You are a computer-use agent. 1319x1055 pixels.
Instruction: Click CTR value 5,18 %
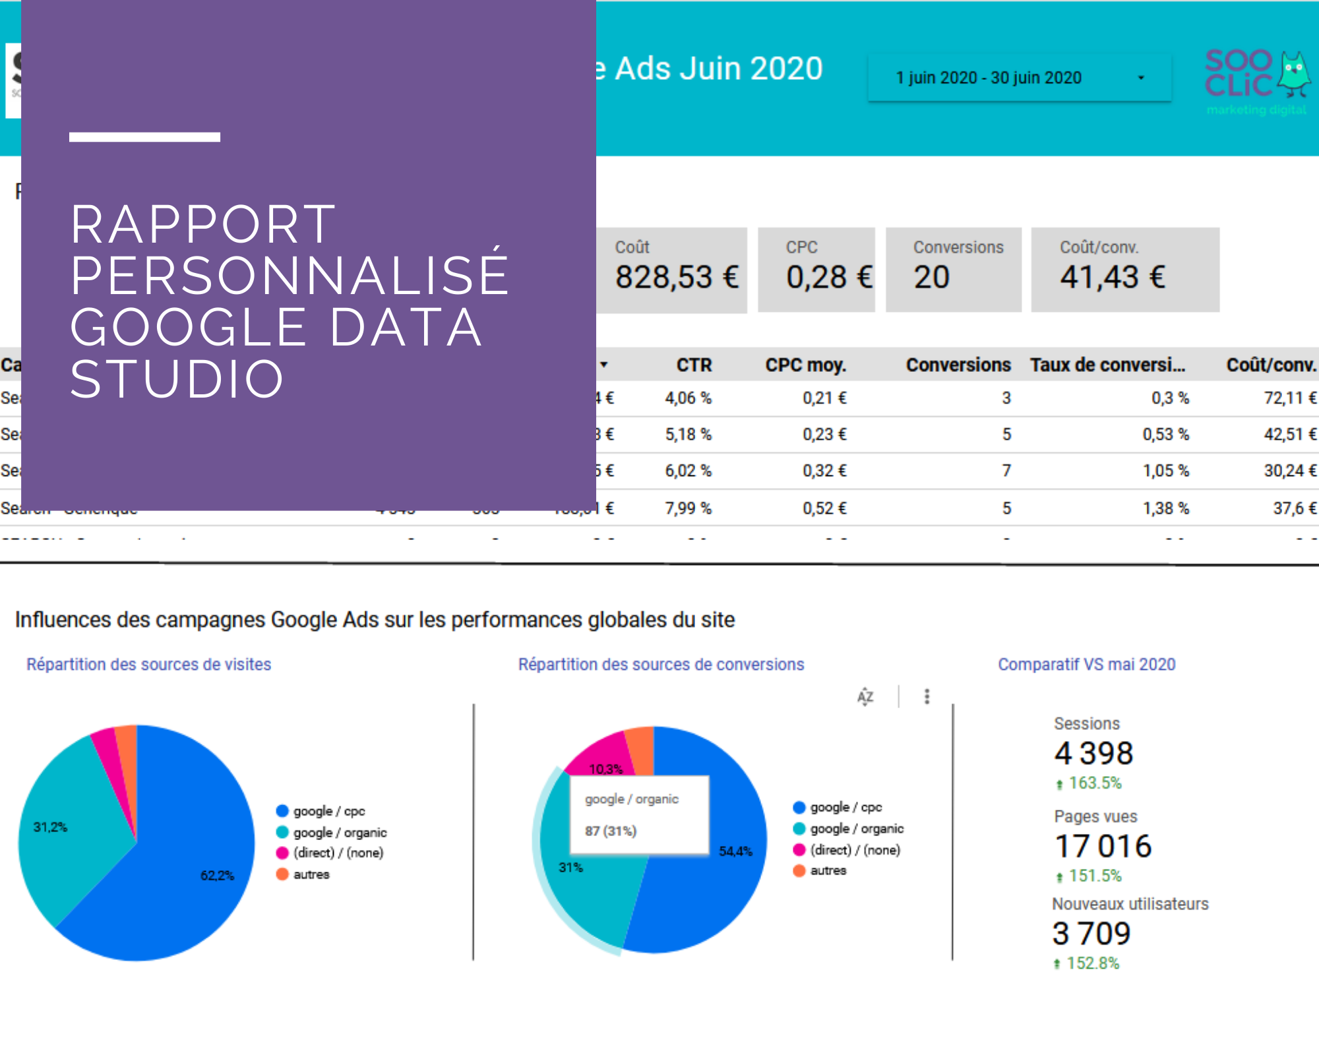click(688, 435)
